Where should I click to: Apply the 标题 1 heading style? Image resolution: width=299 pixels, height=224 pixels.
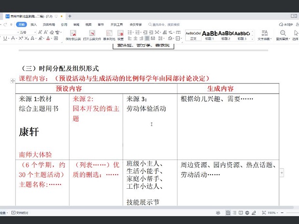tap(210, 35)
